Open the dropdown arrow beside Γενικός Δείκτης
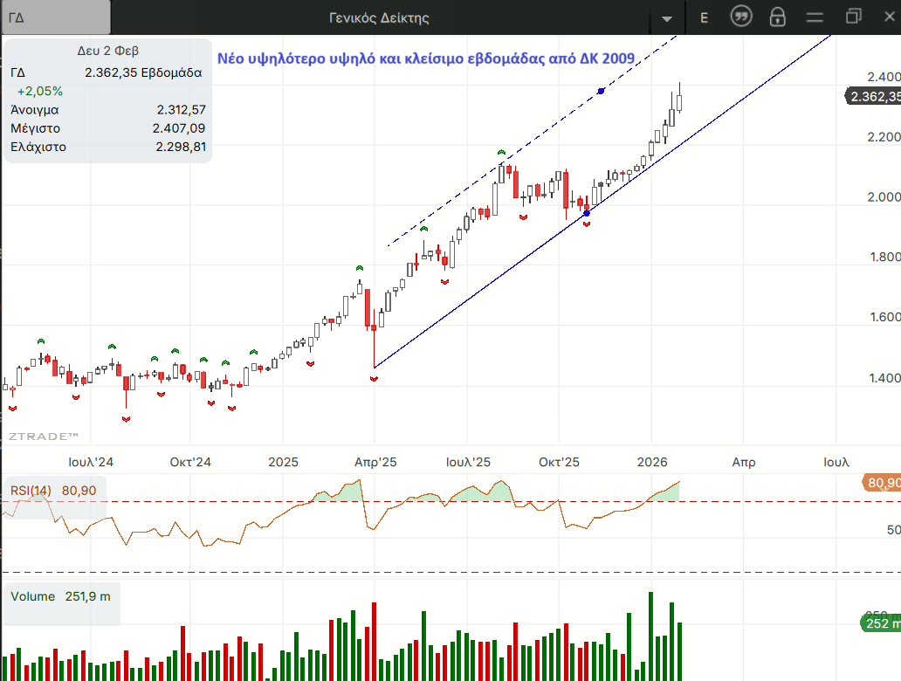 pos(667,18)
